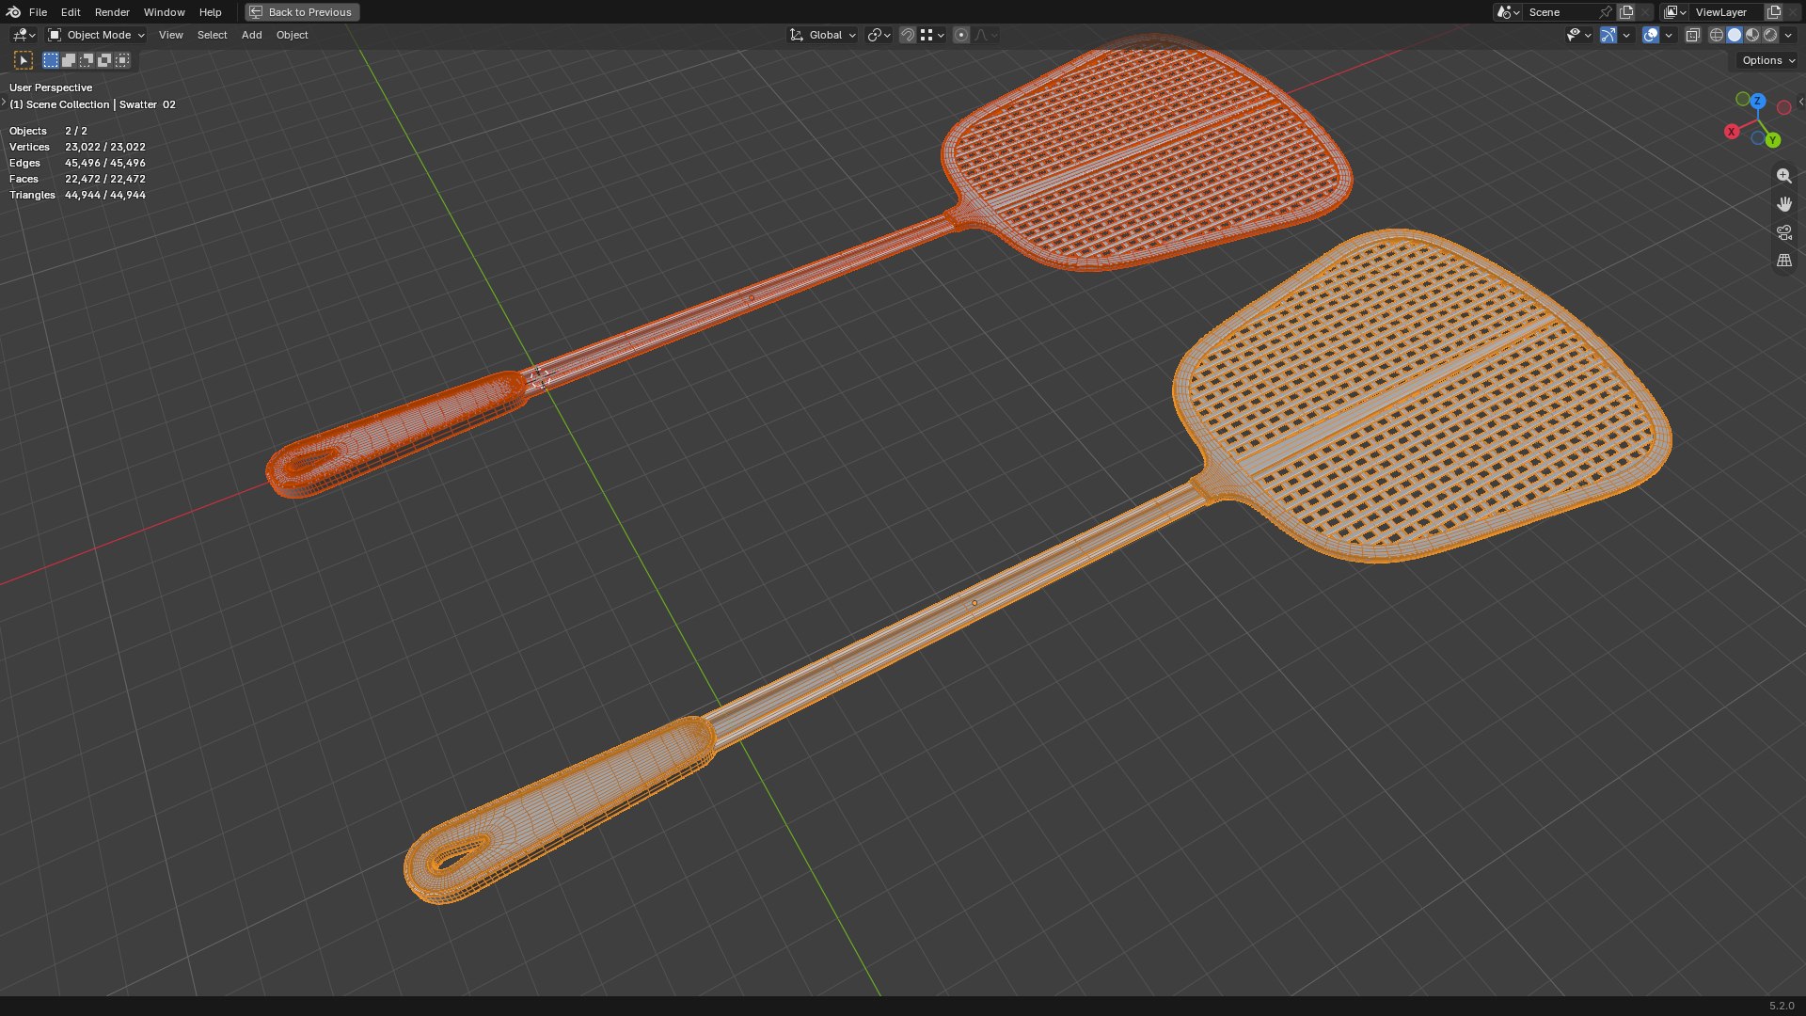Open the Global transform orientation dropdown
The image size is (1806, 1016).
(x=822, y=35)
